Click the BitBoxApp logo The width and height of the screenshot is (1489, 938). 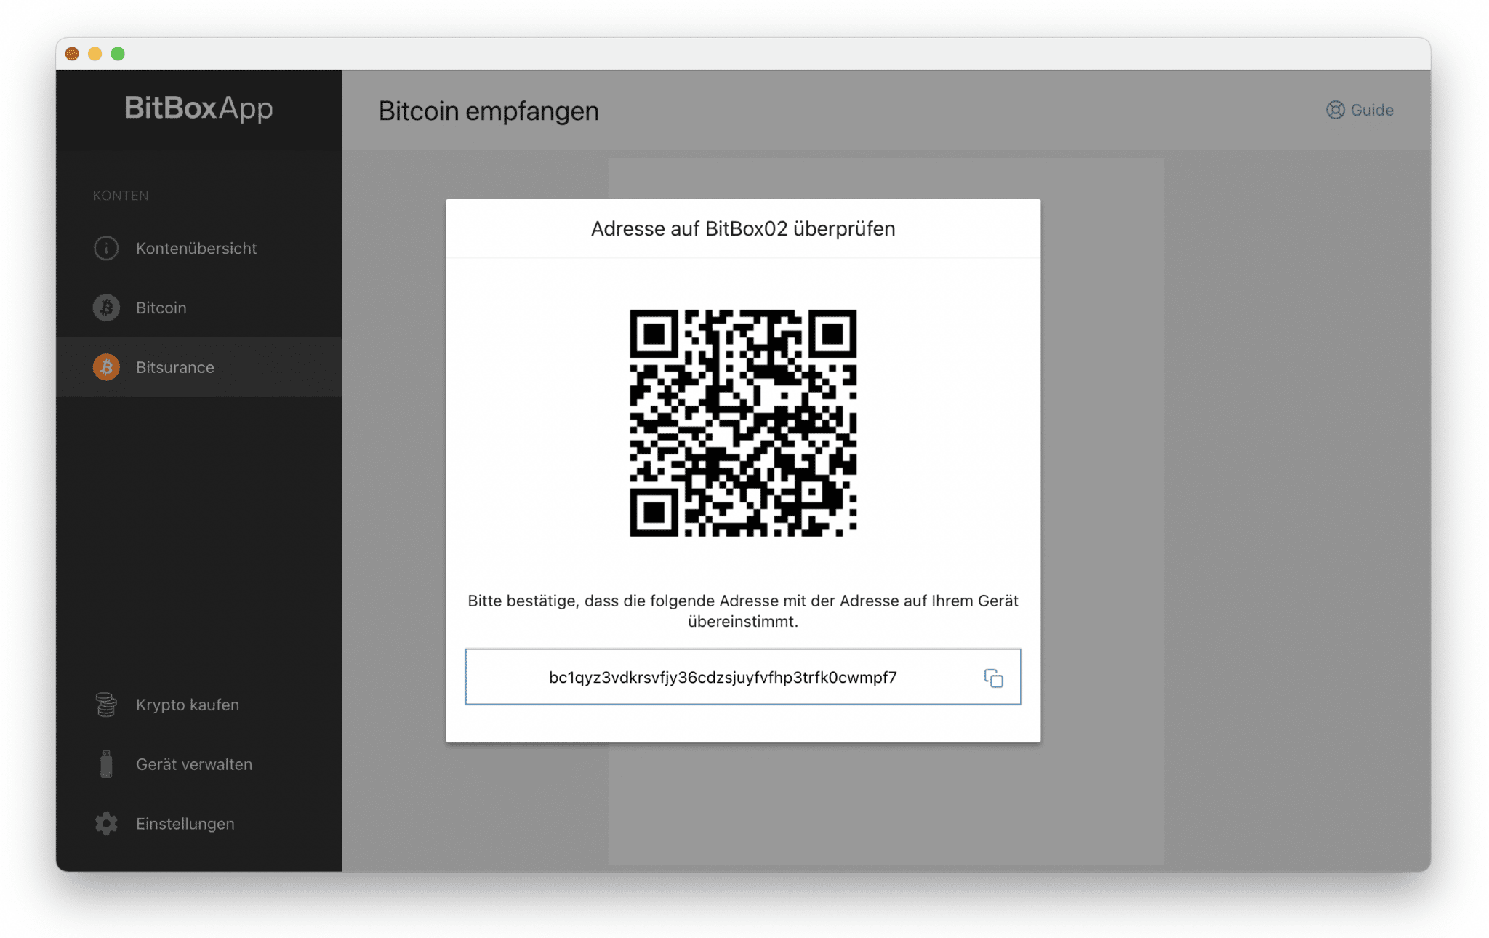click(x=198, y=108)
